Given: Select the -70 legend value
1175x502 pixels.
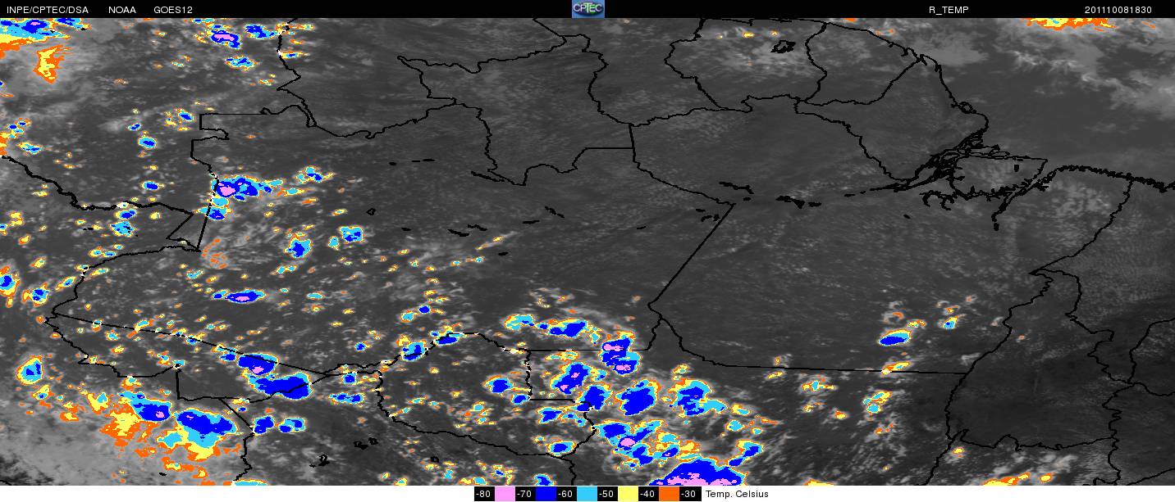Looking at the screenshot, I should [525, 494].
